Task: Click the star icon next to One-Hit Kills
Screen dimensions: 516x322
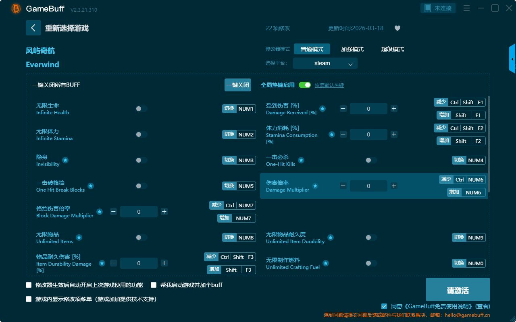Action: (x=301, y=160)
